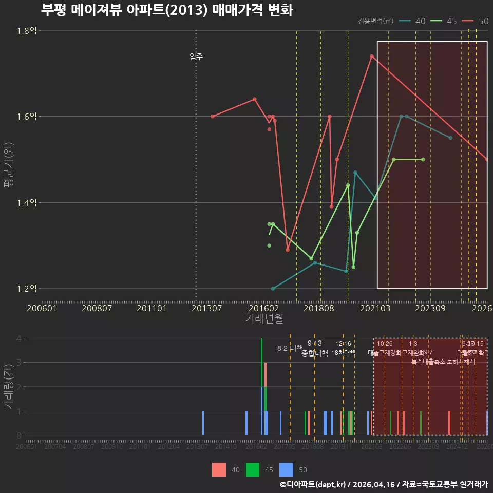Click the green 45 swatch in bottom legend

253,470
